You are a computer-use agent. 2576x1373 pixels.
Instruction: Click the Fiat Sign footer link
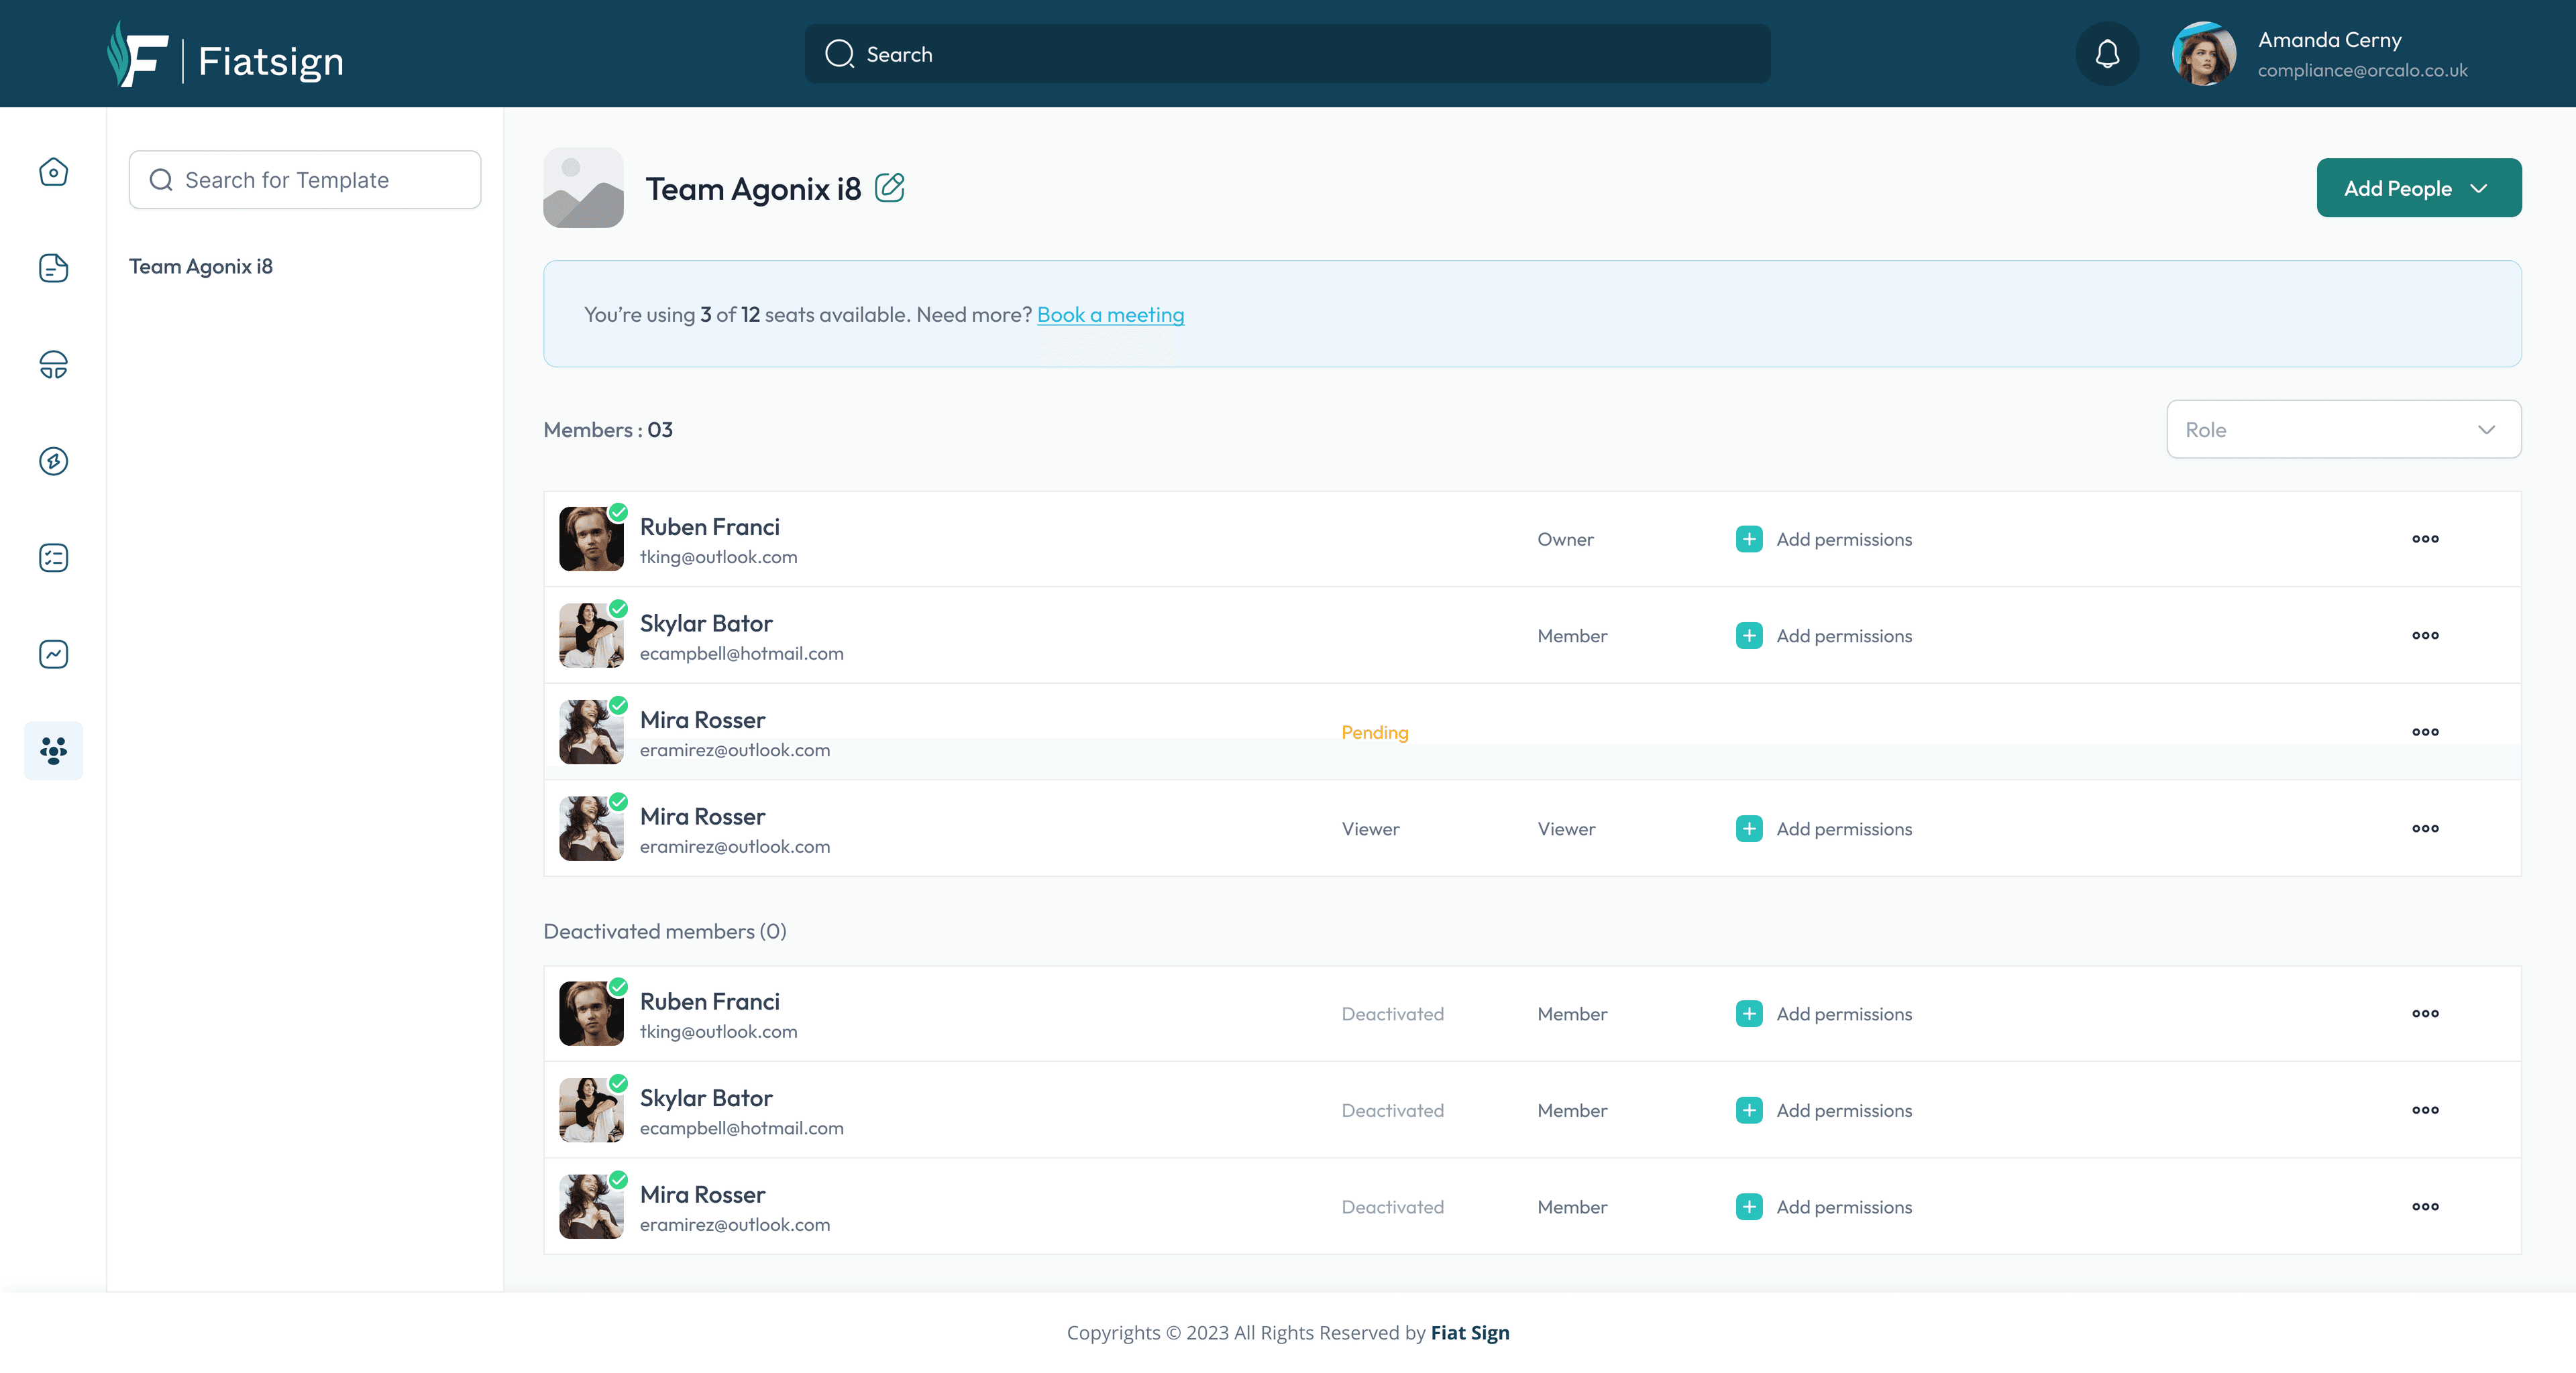pyautogui.click(x=1470, y=1333)
